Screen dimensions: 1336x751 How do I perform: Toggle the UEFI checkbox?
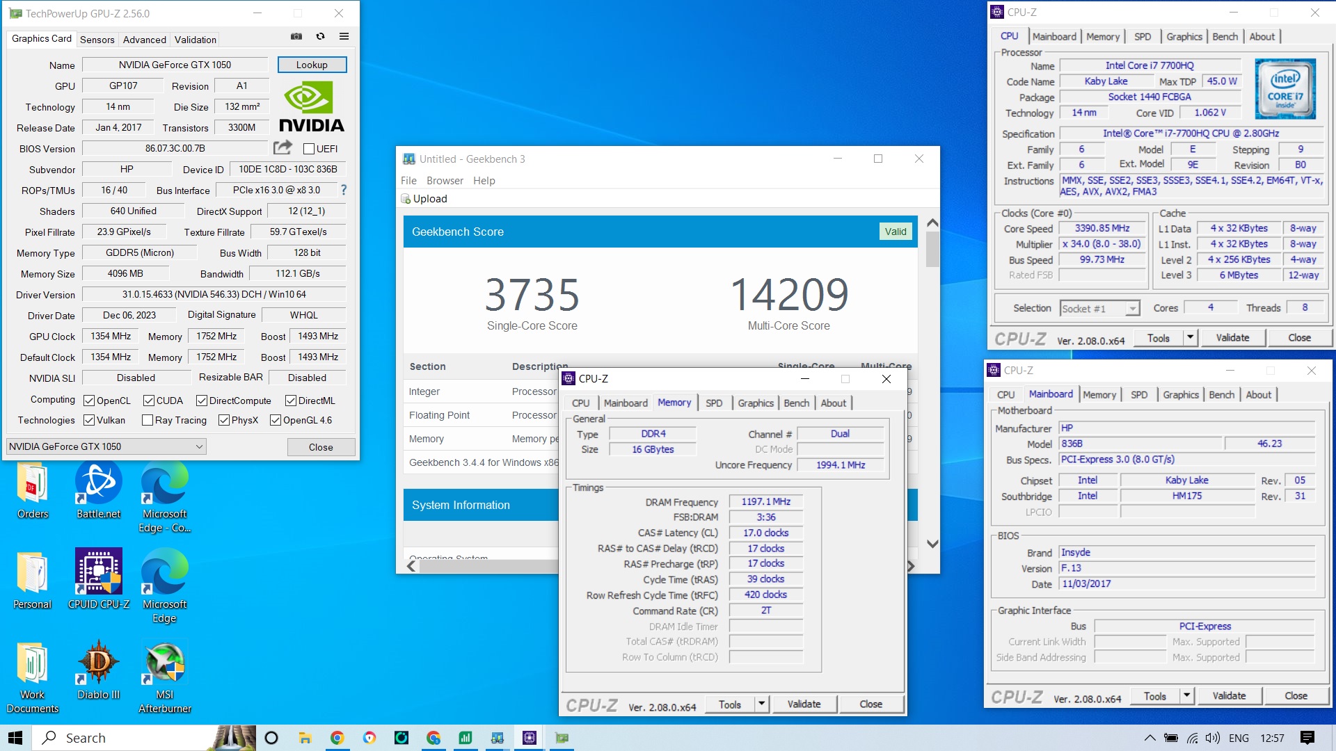coord(310,149)
